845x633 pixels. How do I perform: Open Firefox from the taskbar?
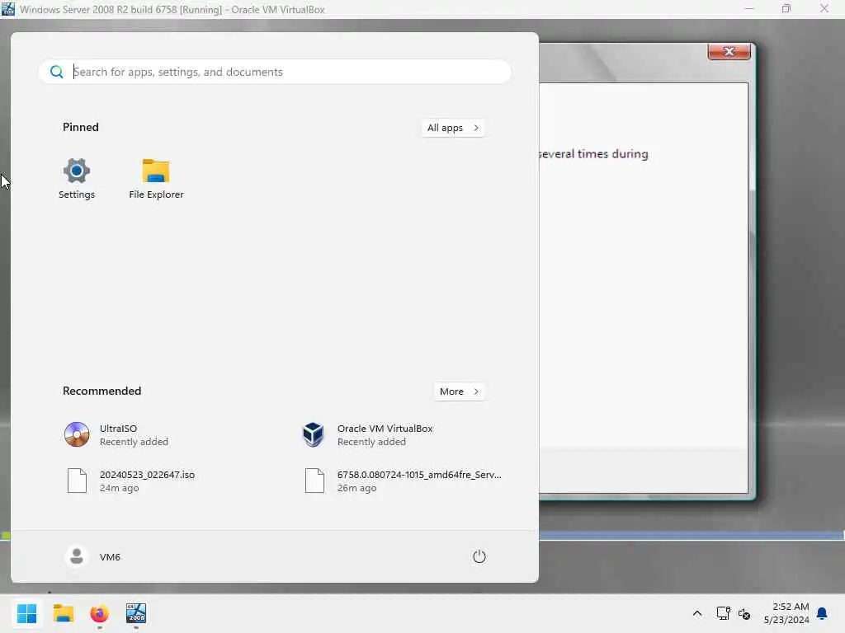coord(100,613)
